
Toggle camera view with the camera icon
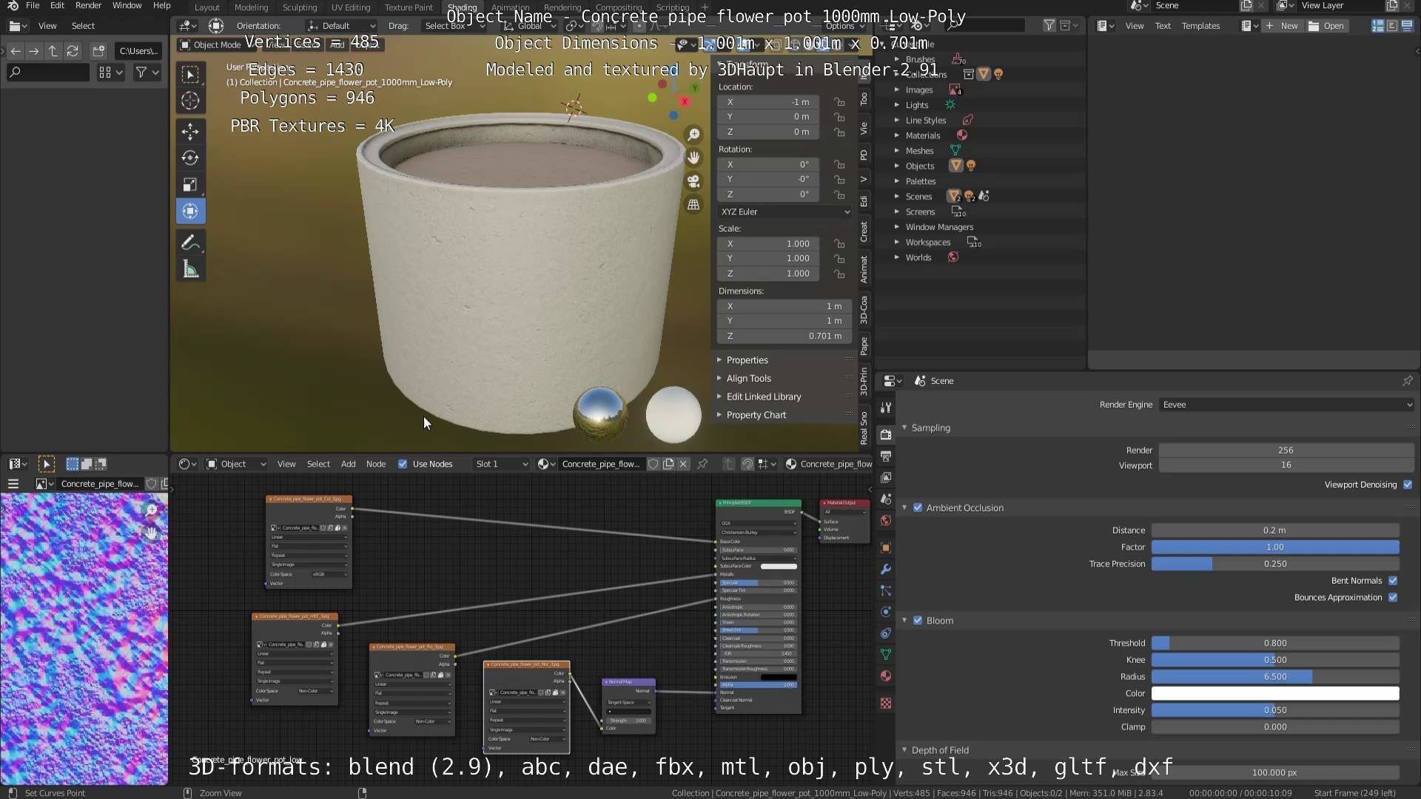tap(693, 181)
